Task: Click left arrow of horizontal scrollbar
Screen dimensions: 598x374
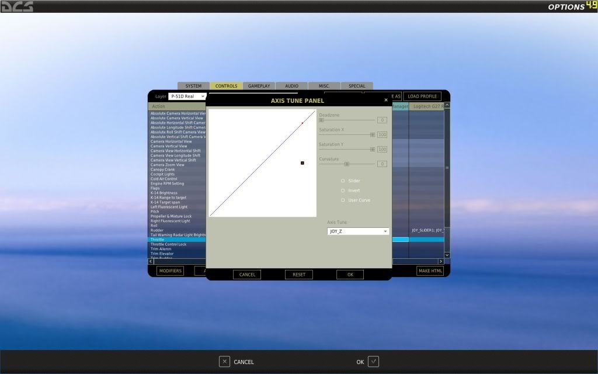Action: [x=150, y=261]
